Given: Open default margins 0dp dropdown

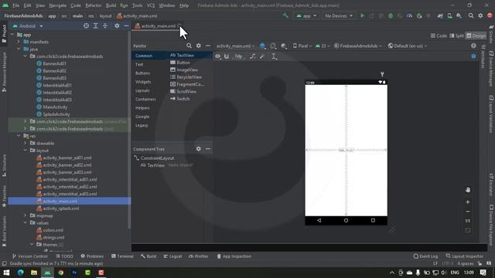Looking at the screenshot, I should (239, 56).
